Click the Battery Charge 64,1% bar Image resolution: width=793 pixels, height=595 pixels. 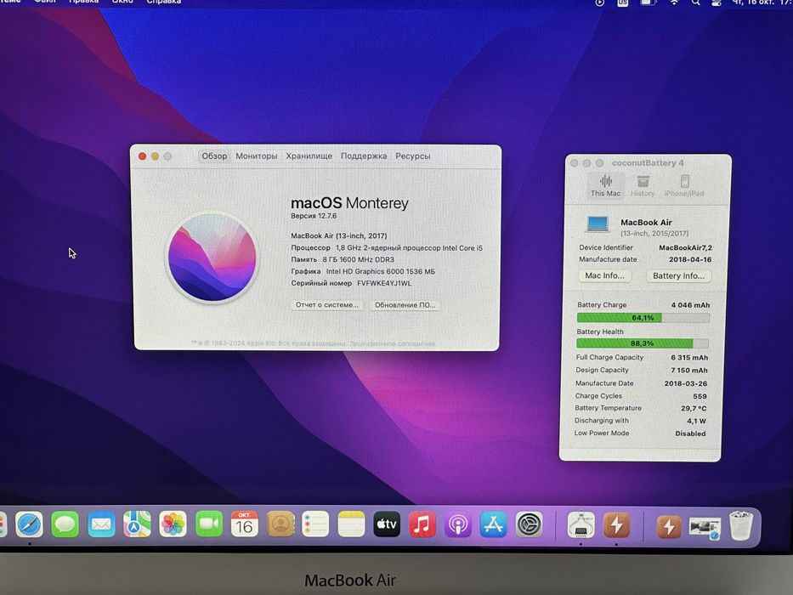coord(643,318)
